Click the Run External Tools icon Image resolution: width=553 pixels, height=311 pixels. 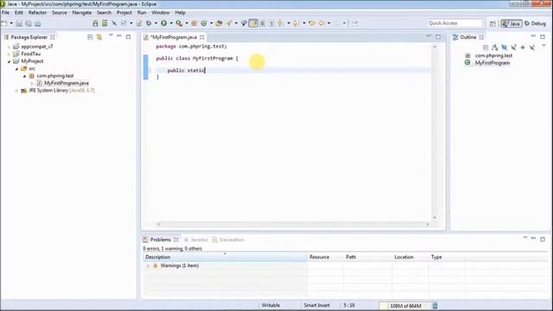point(179,23)
